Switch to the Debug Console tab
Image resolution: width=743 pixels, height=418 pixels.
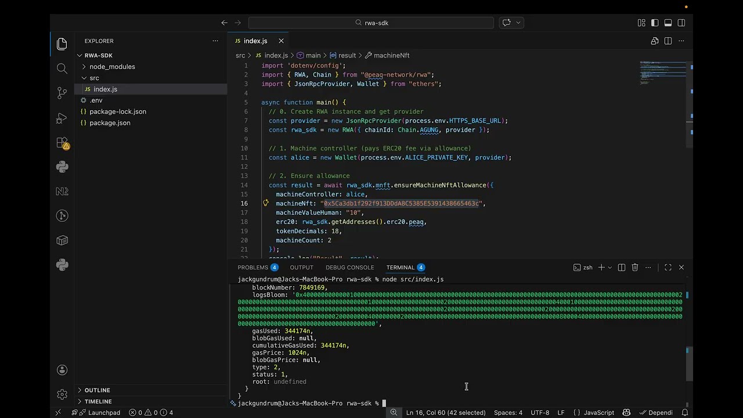click(349, 267)
